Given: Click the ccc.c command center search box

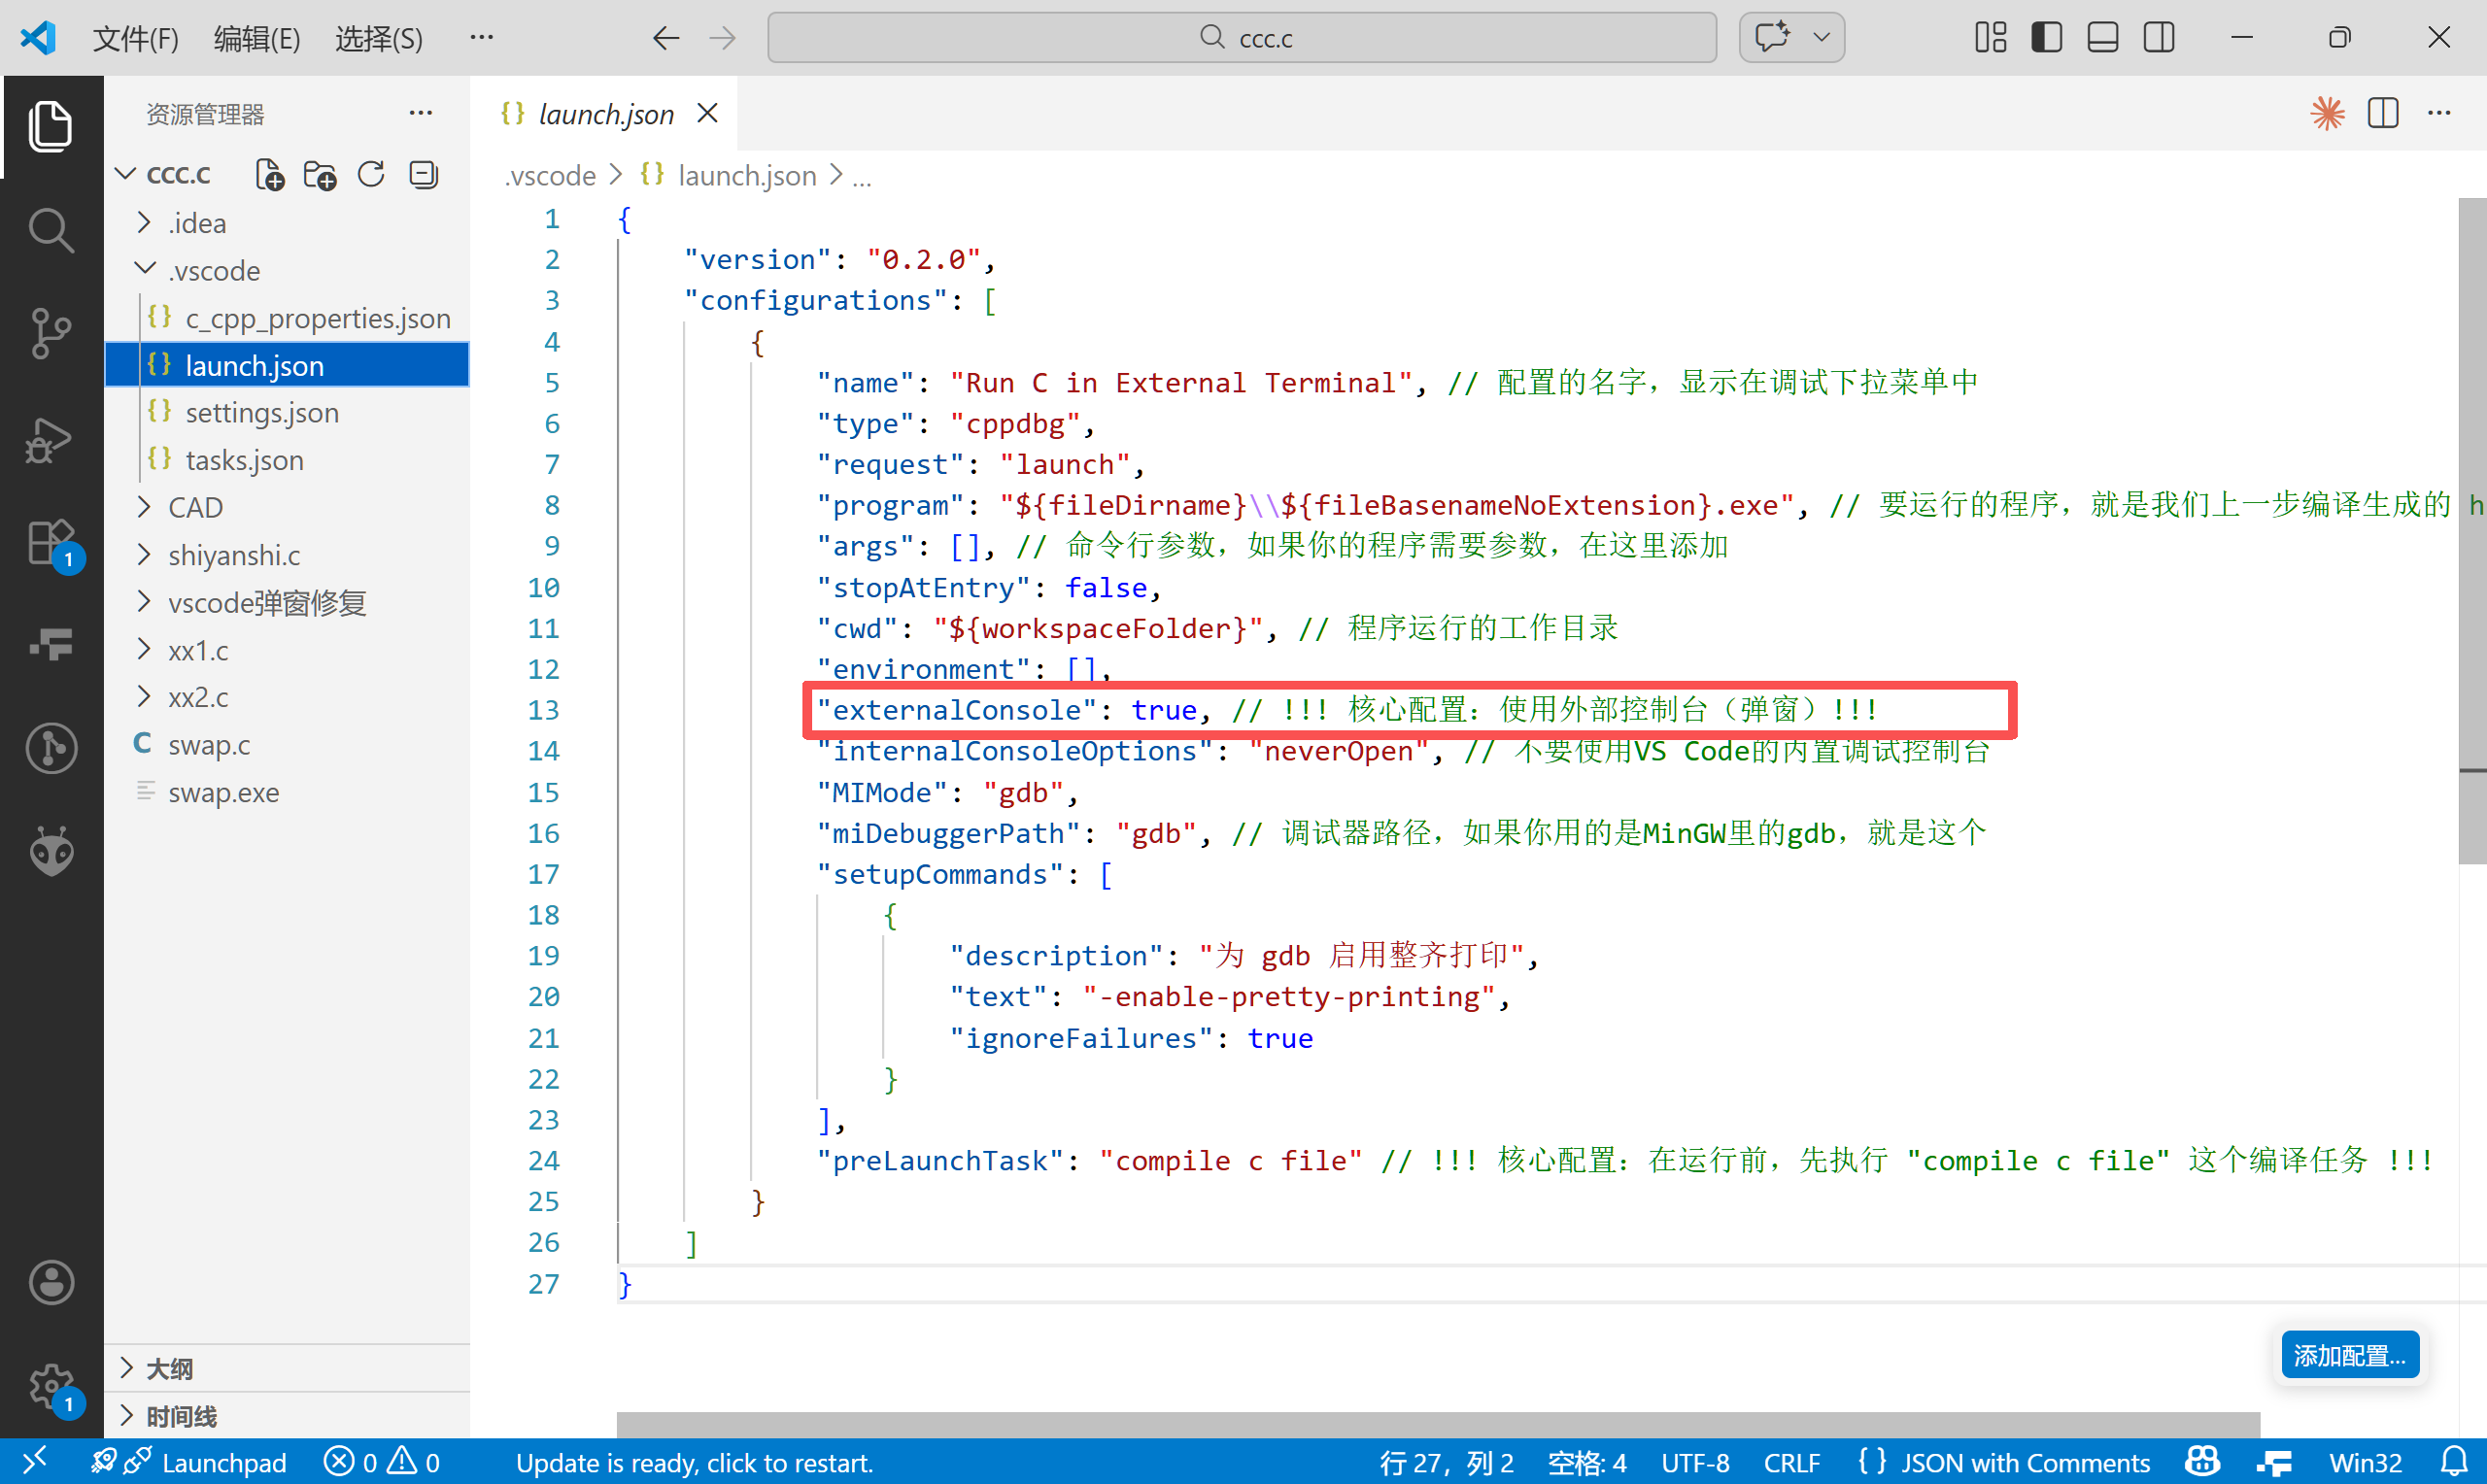Looking at the screenshot, I should point(1242,38).
